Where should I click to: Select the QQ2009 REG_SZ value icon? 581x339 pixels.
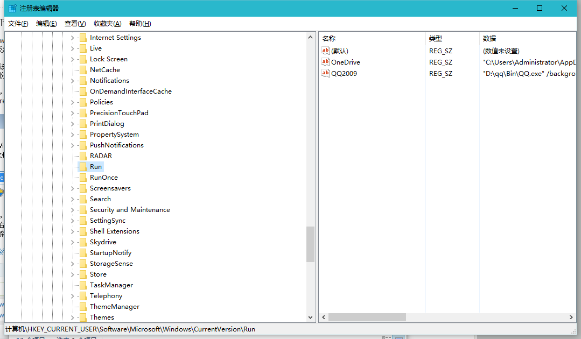pos(326,73)
